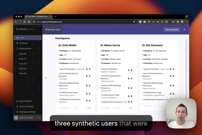Open Account Settings
Viewport: 202px width, 135px height.
tap(25, 107)
